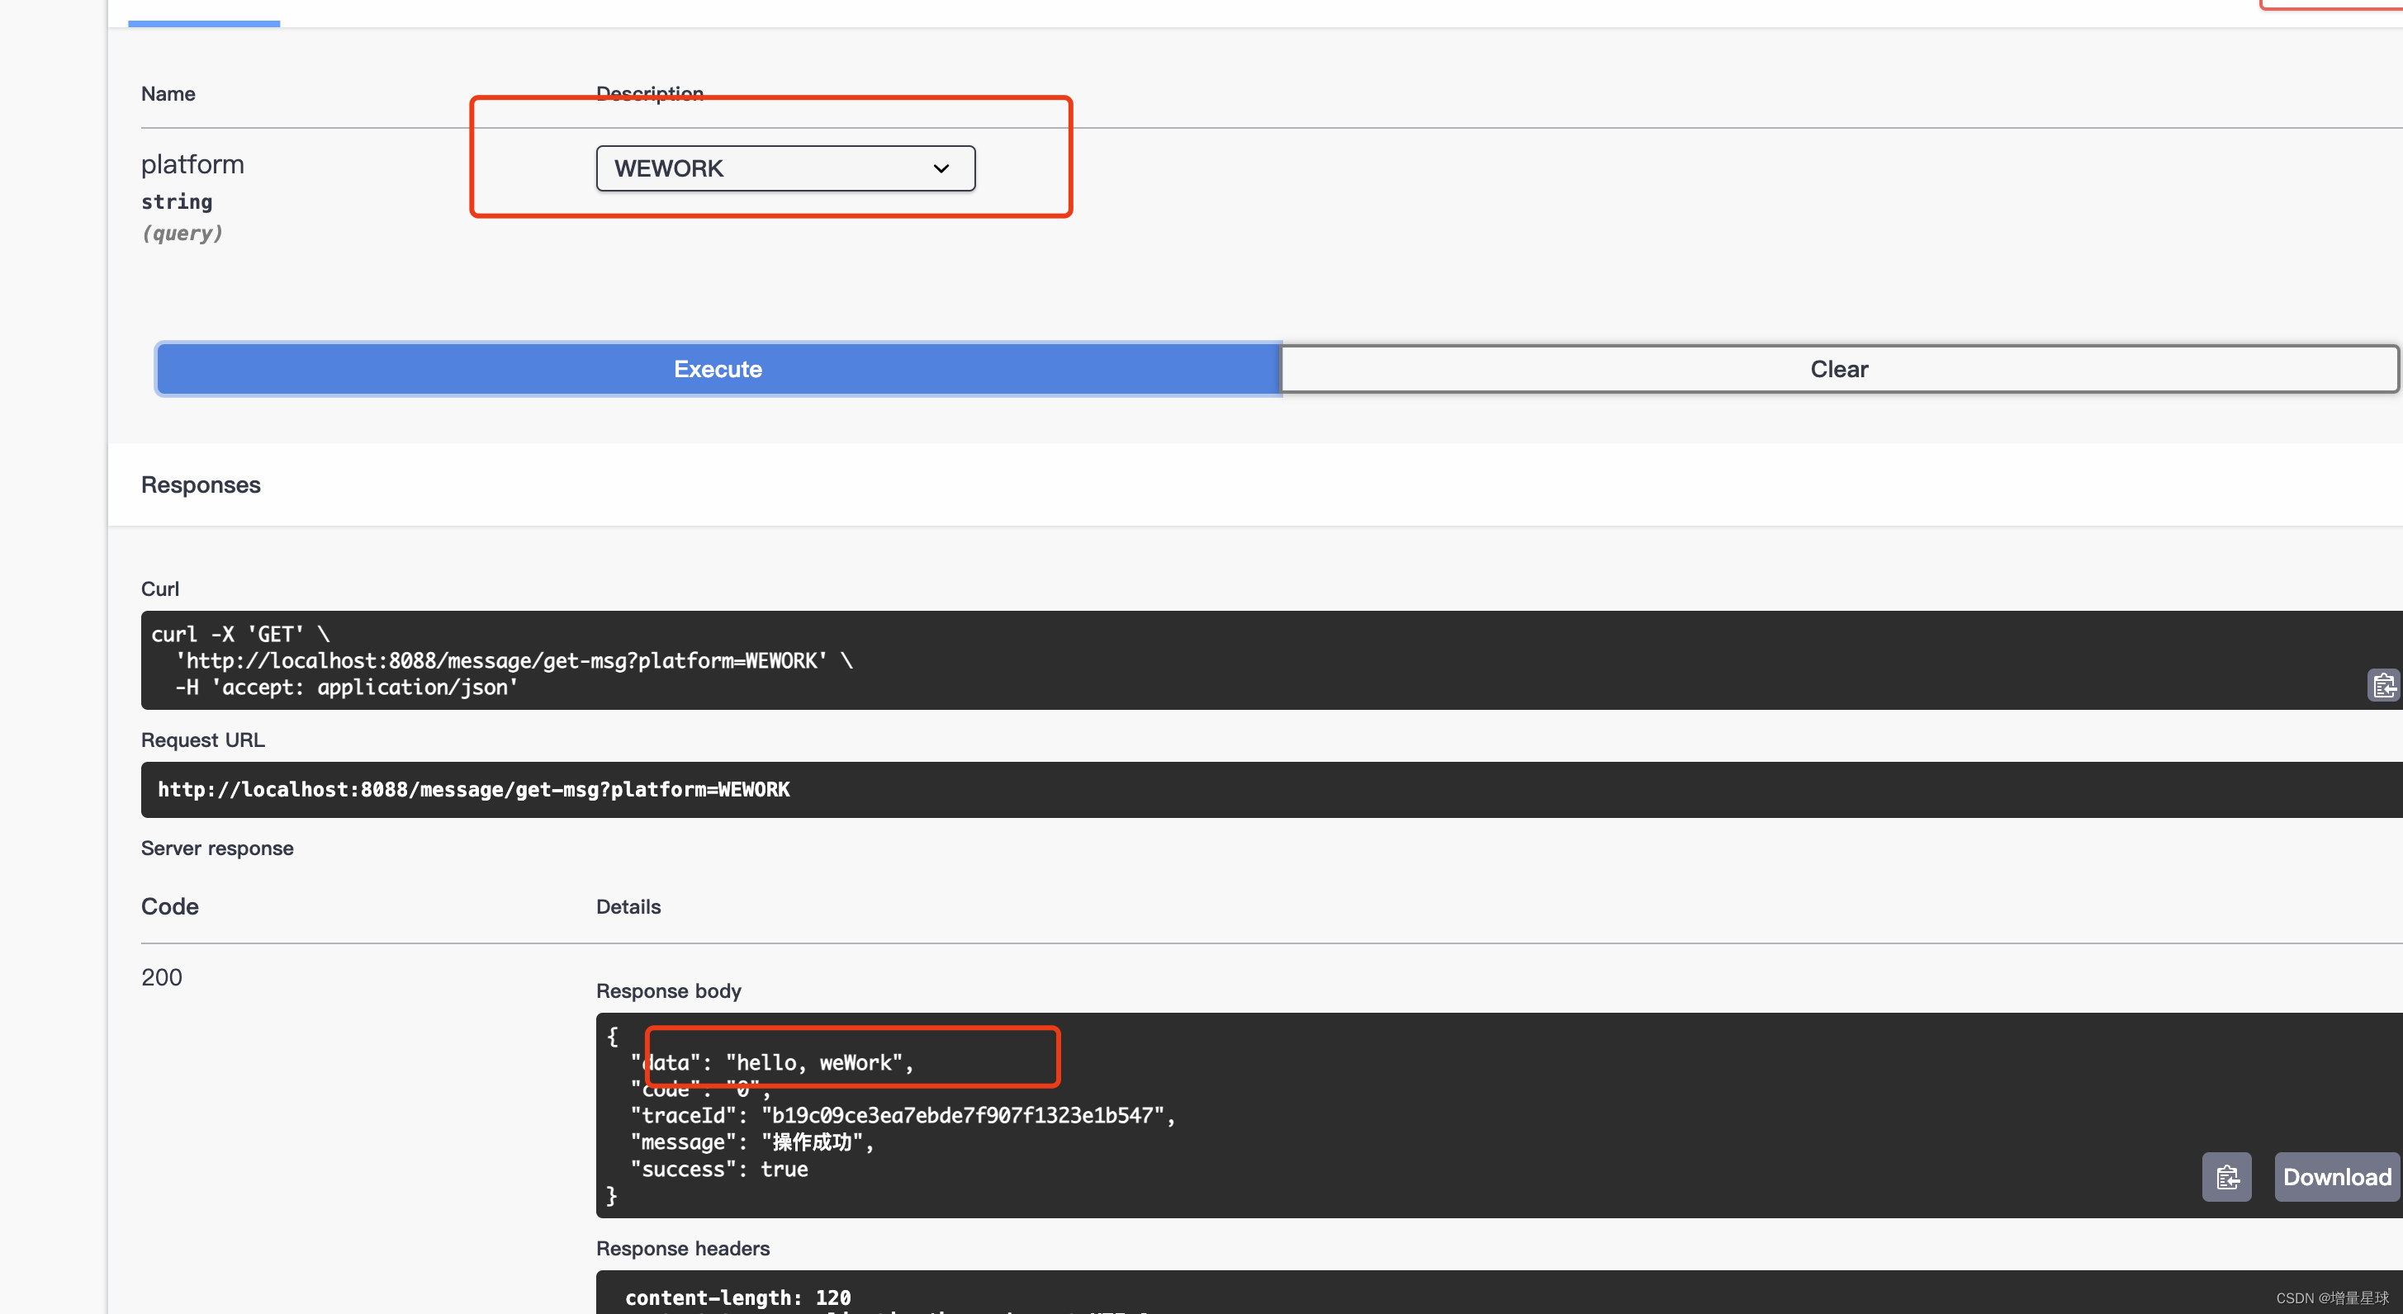Select the traceId value in response body

(962, 1116)
